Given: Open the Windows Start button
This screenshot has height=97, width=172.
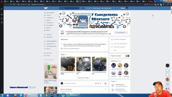Looking at the screenshot, I should (2, 95).
